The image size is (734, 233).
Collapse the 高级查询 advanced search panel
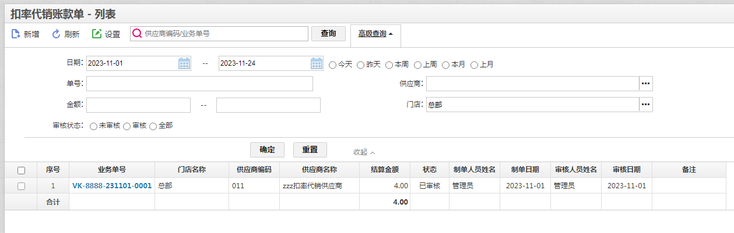375,34
